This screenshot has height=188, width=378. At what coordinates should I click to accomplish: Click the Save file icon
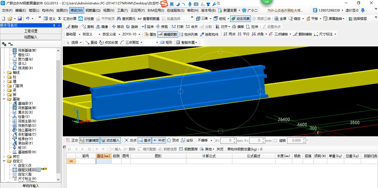(19, 19)
